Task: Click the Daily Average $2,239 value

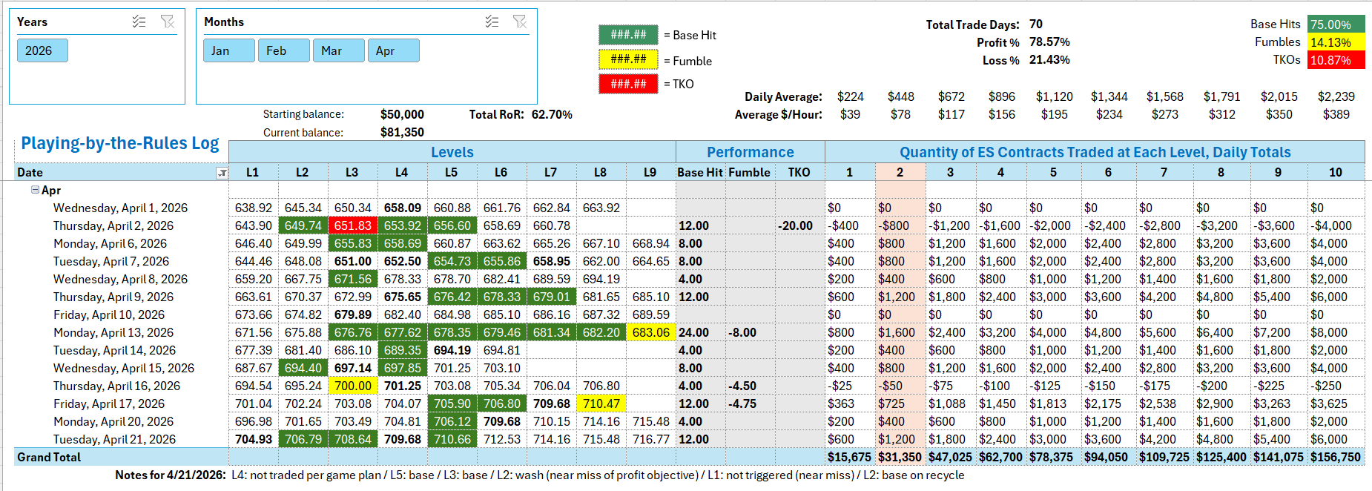Action: click(1336, 96)
